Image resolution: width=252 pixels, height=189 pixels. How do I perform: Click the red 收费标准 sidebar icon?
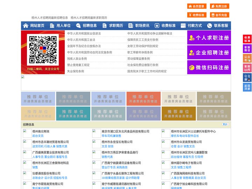247,39
